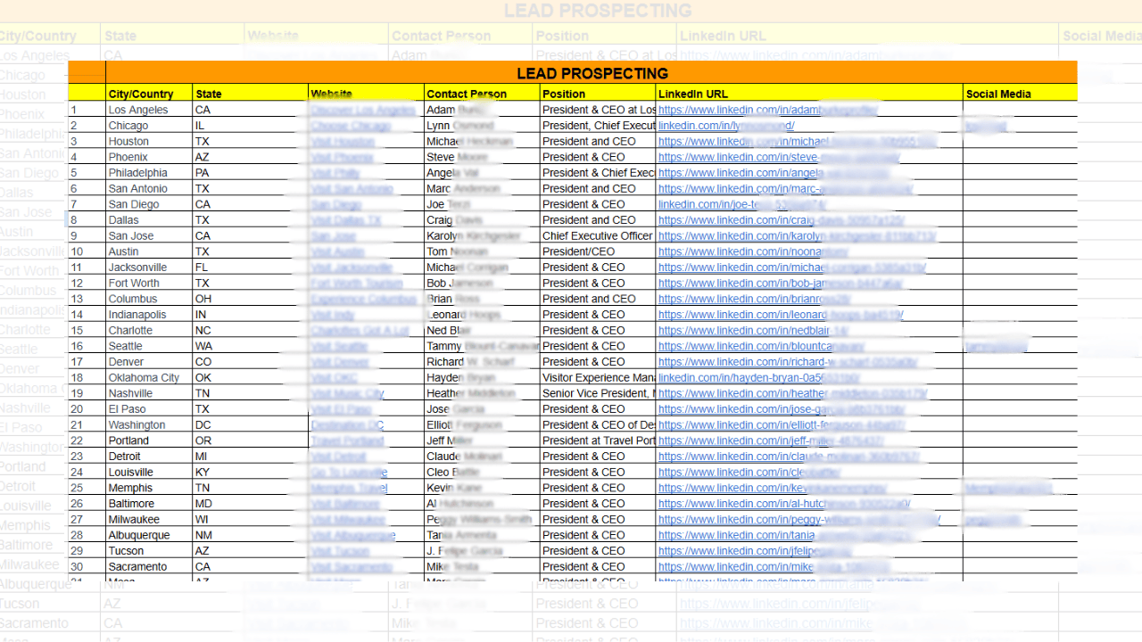This screenshot has height=642, width=1142.
Task: Select the City/Country column header
Action: [149, 94]
